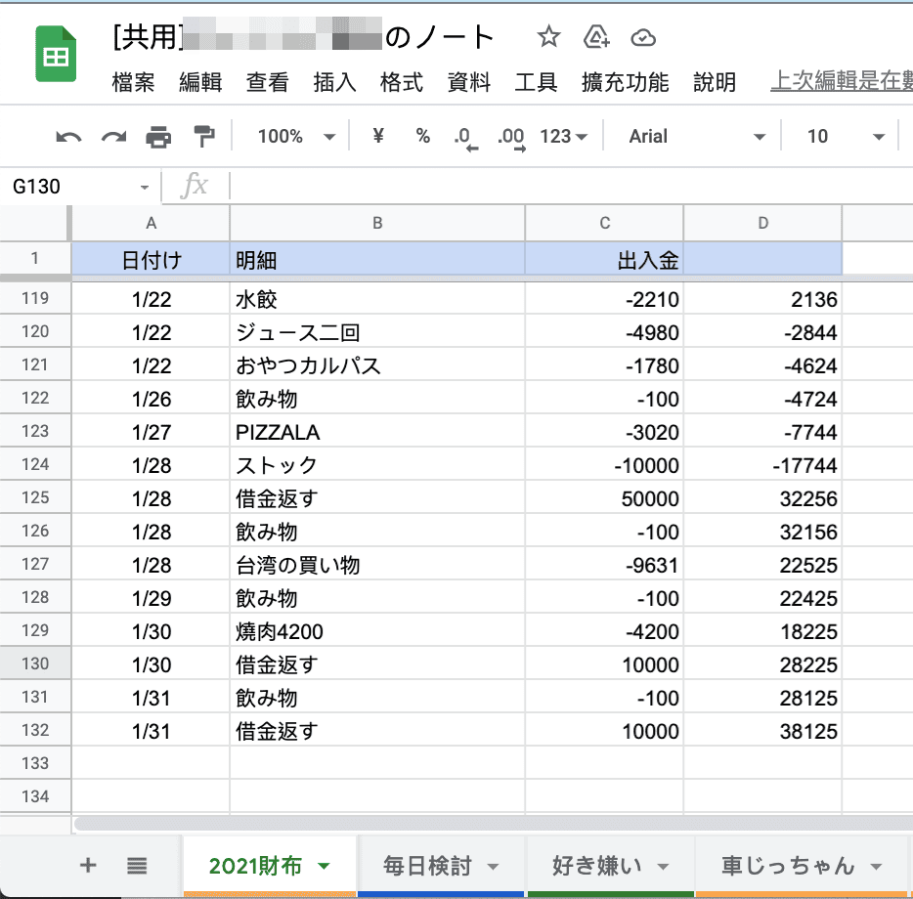Viewport: 913px width, 899px height.
Task: Select the 日付け header cell
Action: pyautogui.click(x=151, y=259)
